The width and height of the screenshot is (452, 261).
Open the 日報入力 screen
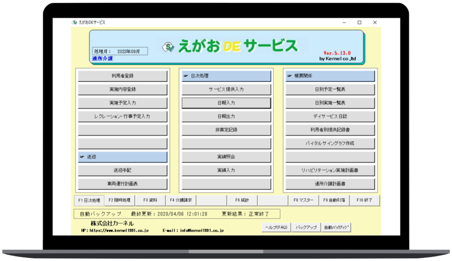(x=226, y=103)
